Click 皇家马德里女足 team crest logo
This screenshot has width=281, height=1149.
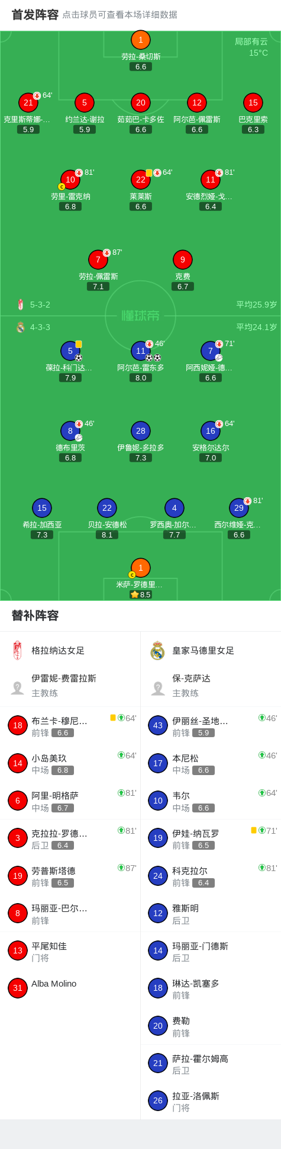click(157, 650)
